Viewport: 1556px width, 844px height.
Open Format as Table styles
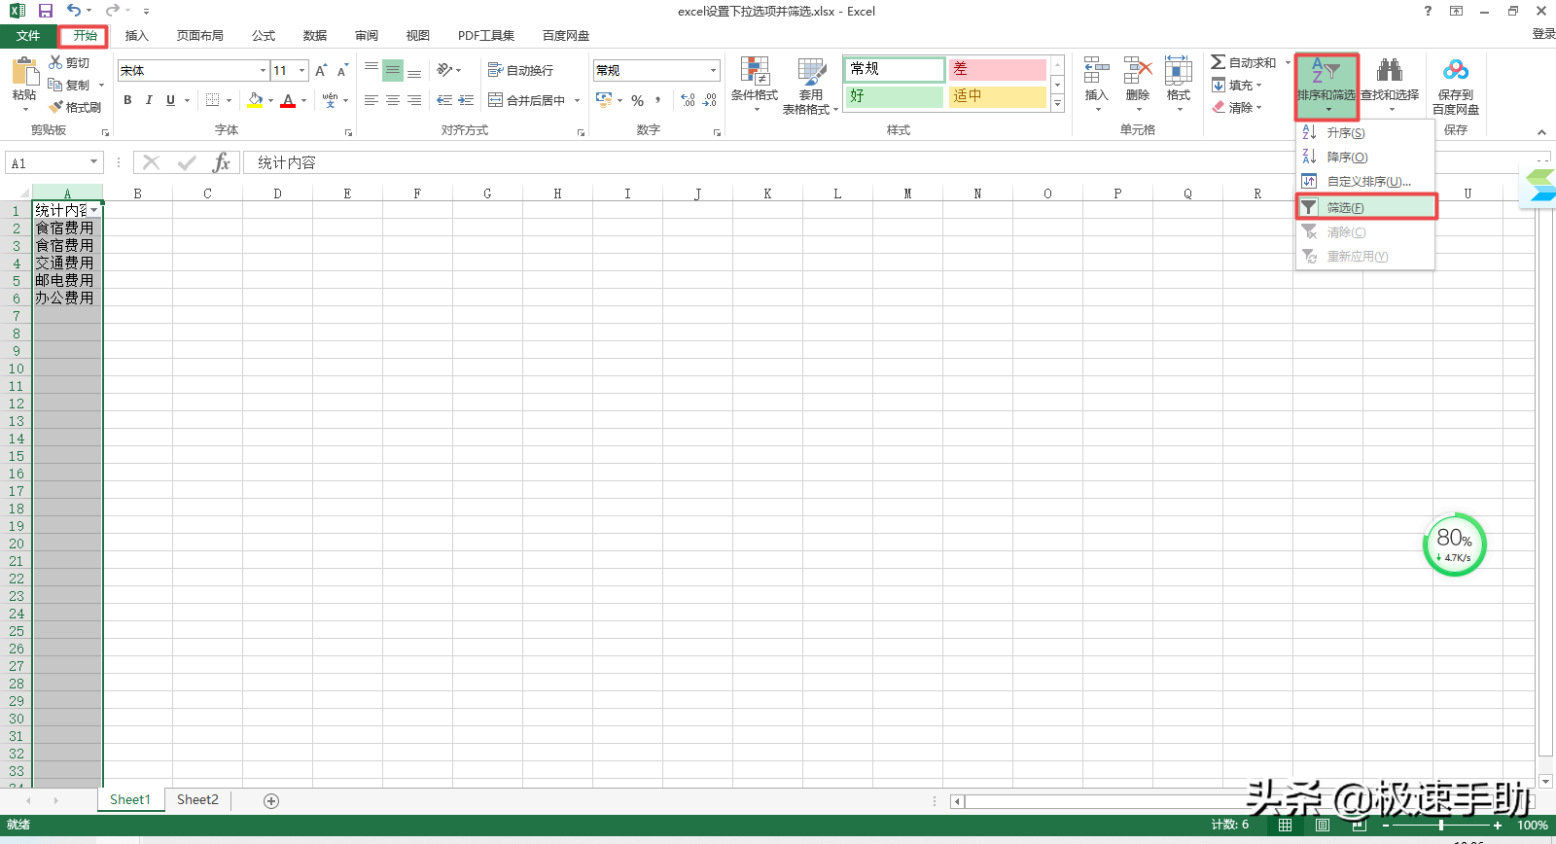coord(810,86)
